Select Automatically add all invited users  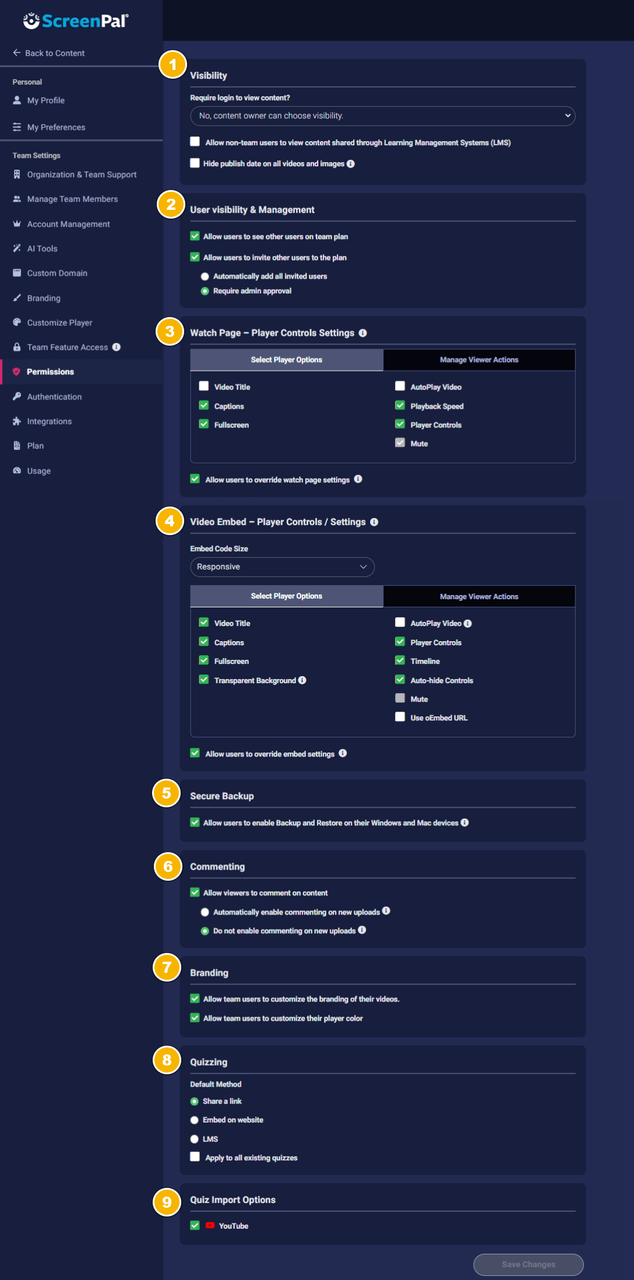click(205, 276)
